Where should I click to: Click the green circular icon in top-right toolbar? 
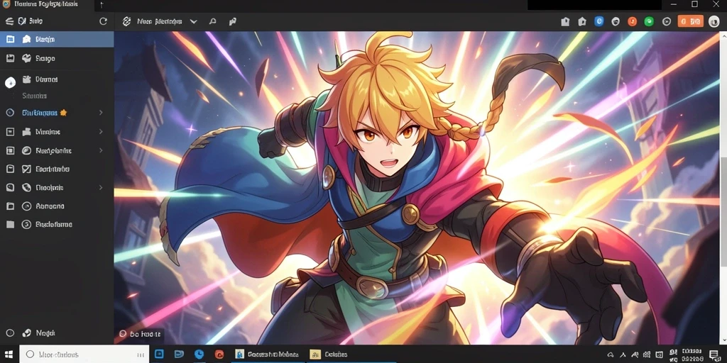click(649, 21)
